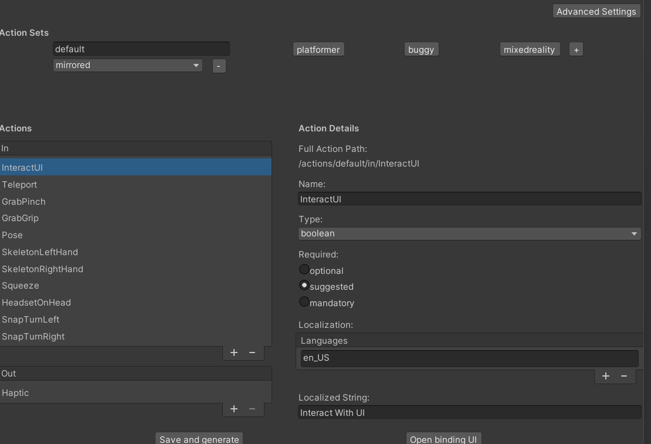Open the Type dropdown showing boolean
Viewport: 651px width, 444px height.
pos(469,233)
